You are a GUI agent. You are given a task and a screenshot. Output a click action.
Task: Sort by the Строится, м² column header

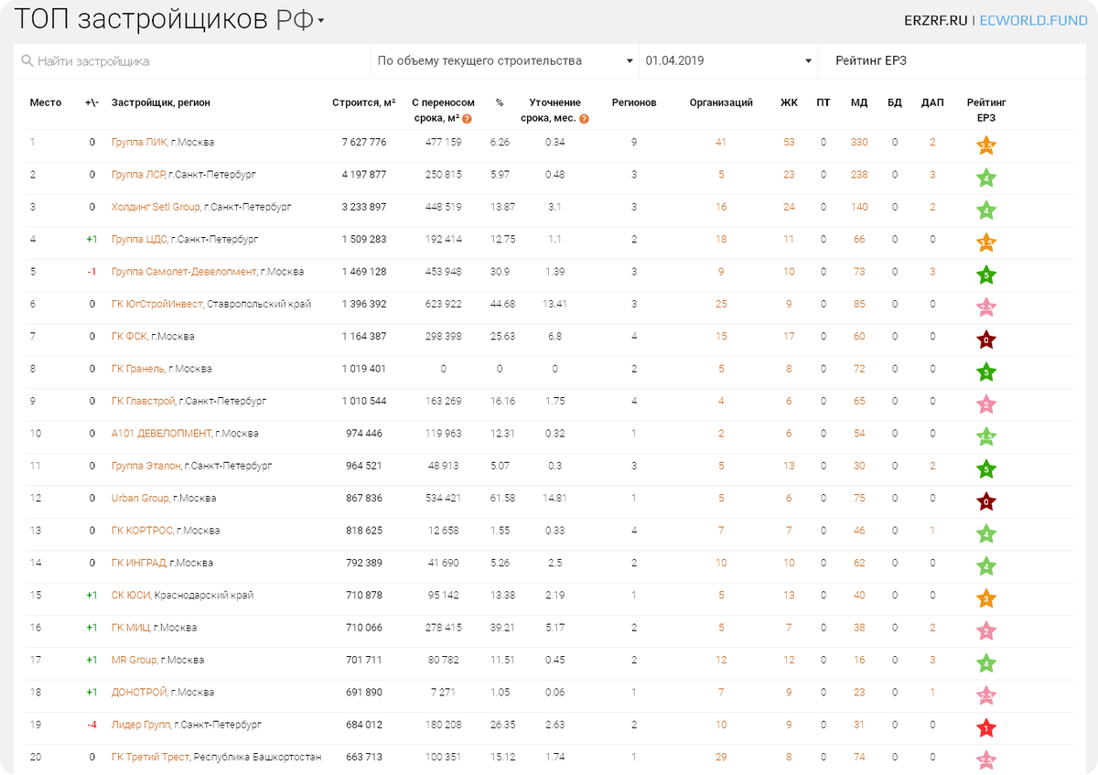(x=364, y=102)
